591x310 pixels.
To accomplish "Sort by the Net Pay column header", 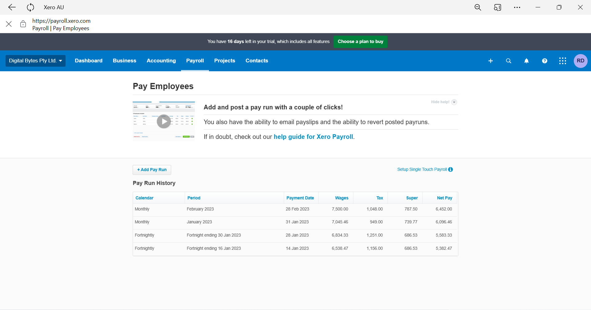I will coord(444,198).
